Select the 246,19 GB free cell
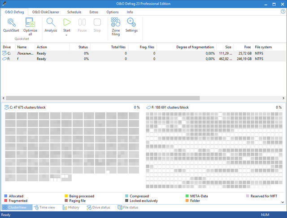This screenshot has height=218, width=287. (x=244, y=59)
